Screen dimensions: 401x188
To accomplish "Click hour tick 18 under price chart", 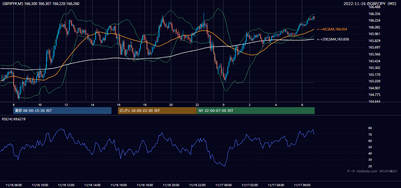I will point(145,105).
